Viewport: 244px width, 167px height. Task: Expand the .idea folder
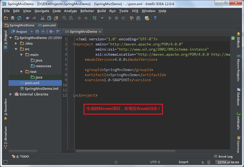click(x=16, y=43)
